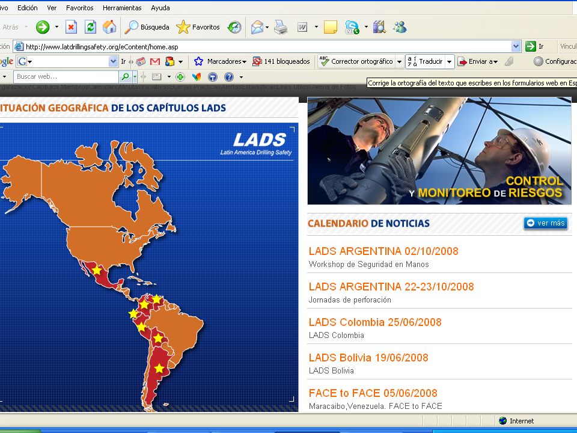Viewport: 577px width, 433px height.
Task: Open the Enviar a menu
Action: click(478, 61)
